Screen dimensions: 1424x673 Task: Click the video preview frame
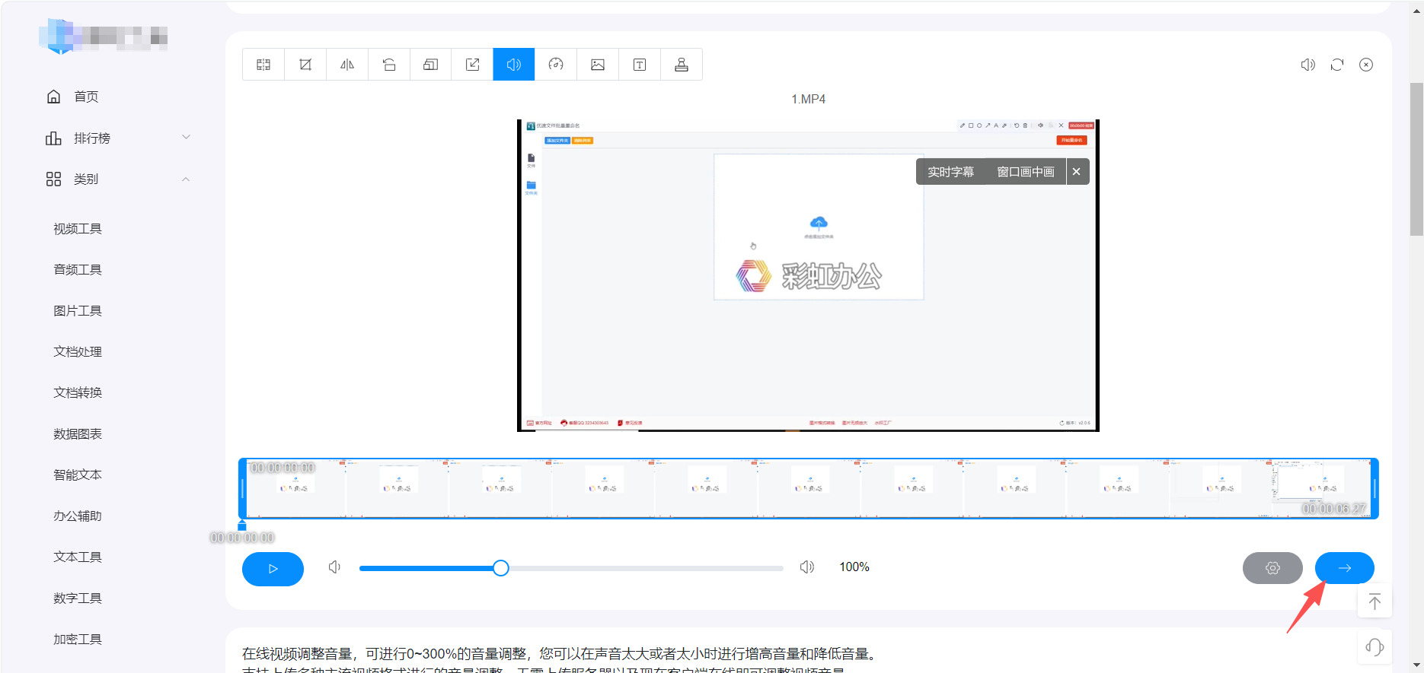coord(808,275)
